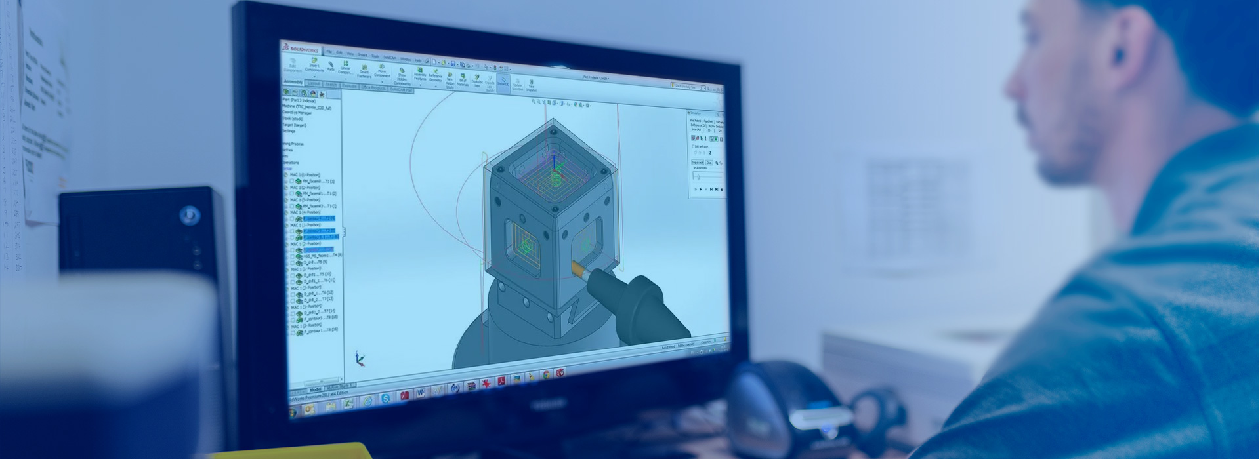The width and height of the screenshot is (1260, 459).
Task: Click the play button in the simulation panel
Action: [701, 189]
